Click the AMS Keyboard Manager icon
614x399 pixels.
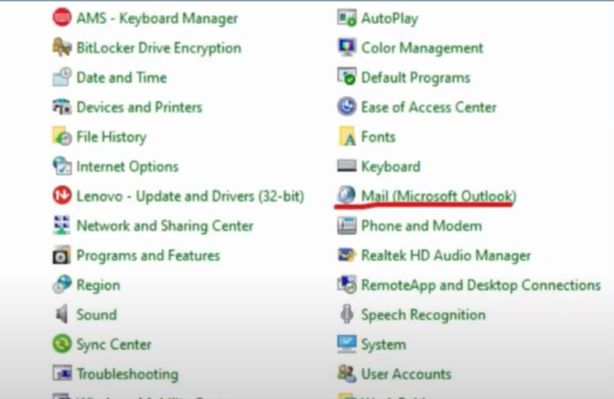pyautogui.click(x=62, y=17)
